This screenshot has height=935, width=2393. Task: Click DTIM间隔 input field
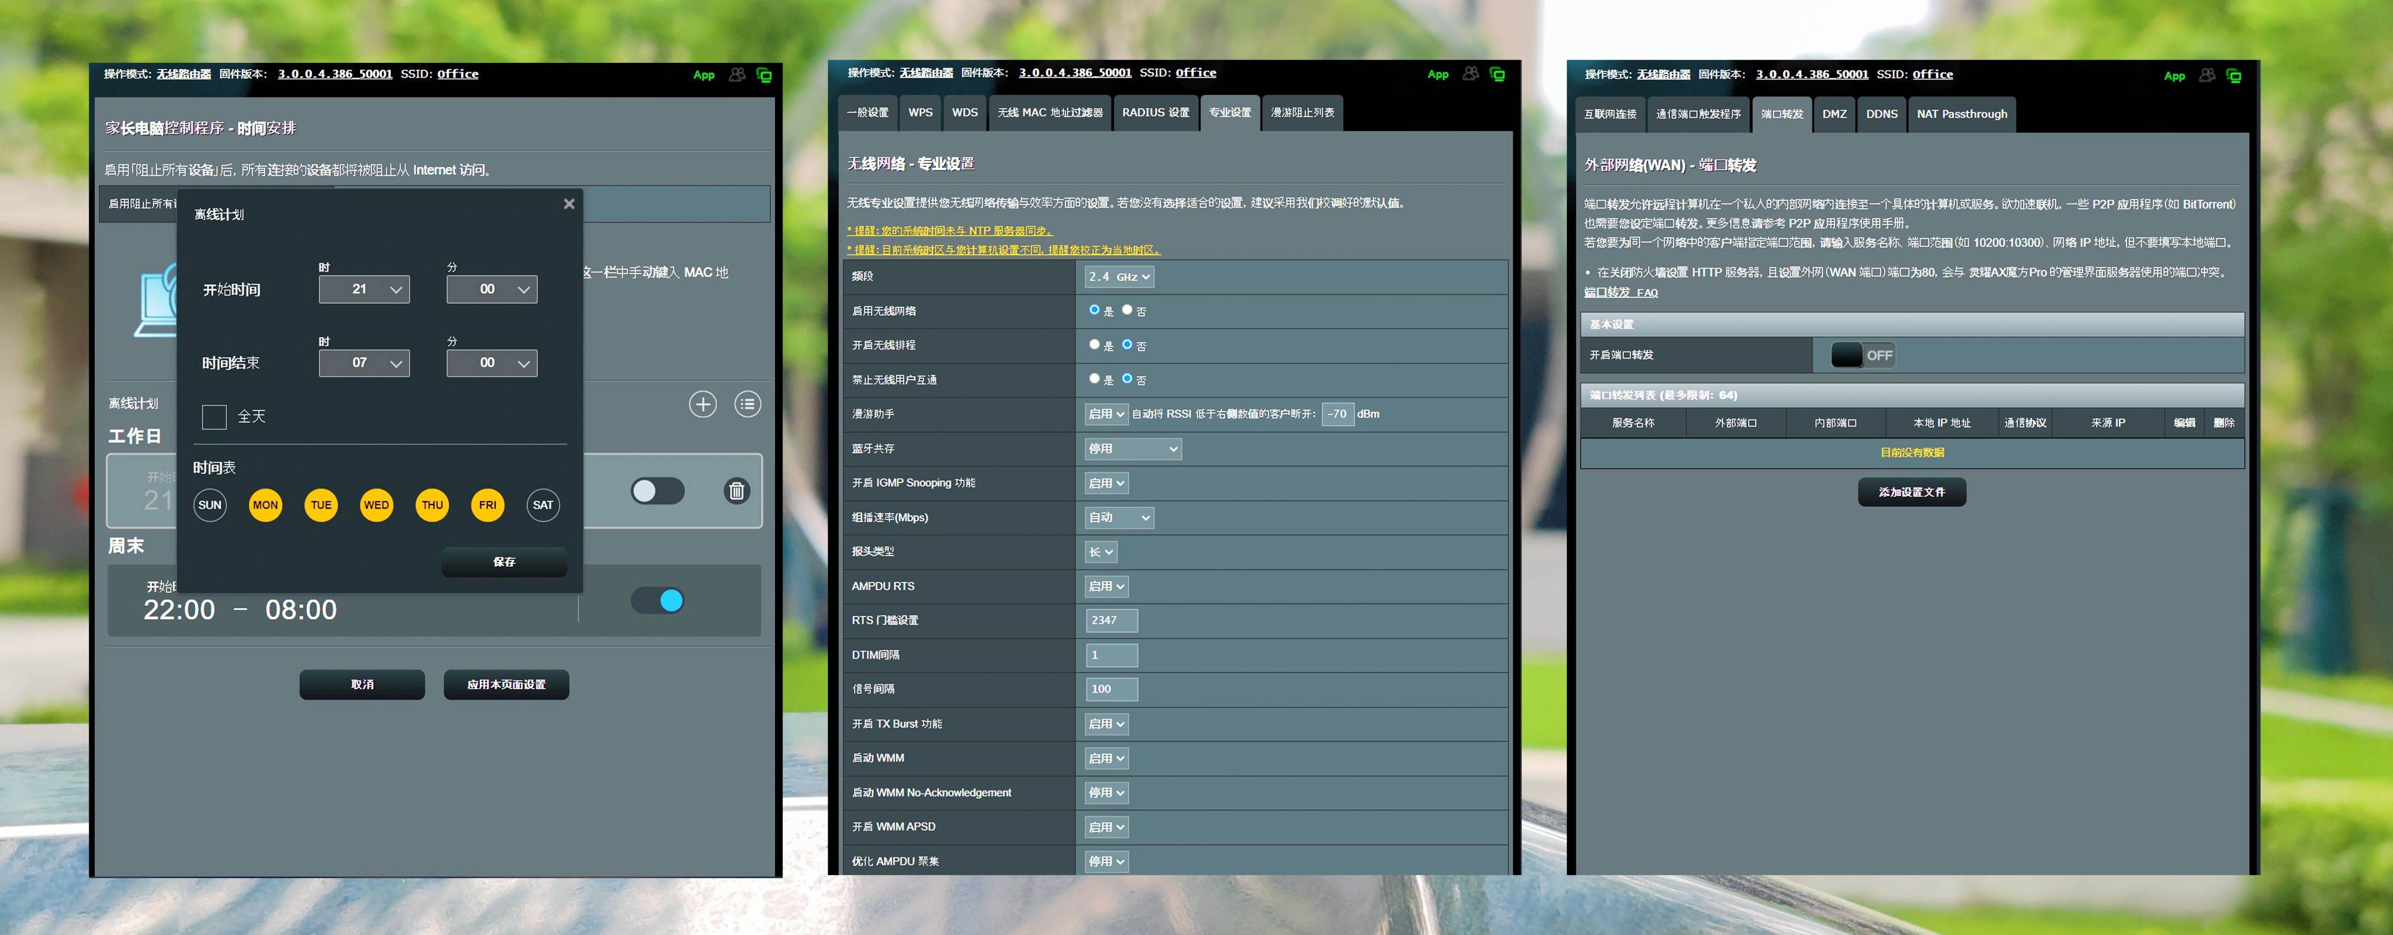click(x=1111, y=655)
